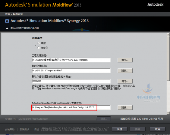Click the 工程文件路径 project path field
The height and width of the screenshot is (135, 170).
point(71,60)
